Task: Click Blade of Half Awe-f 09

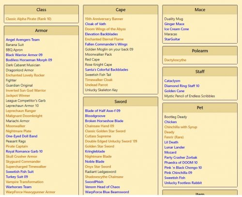Action: click(103, 111)
